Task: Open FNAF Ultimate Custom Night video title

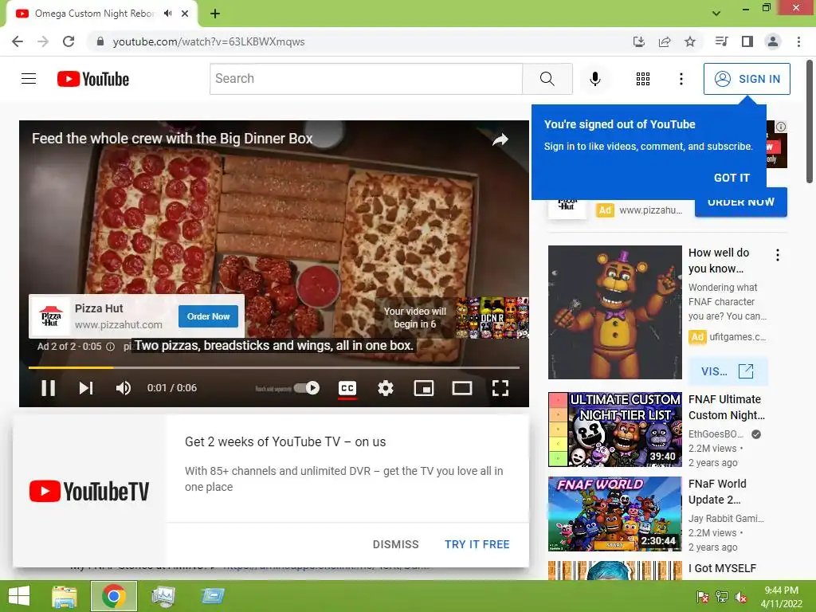Action: point(727,407)
